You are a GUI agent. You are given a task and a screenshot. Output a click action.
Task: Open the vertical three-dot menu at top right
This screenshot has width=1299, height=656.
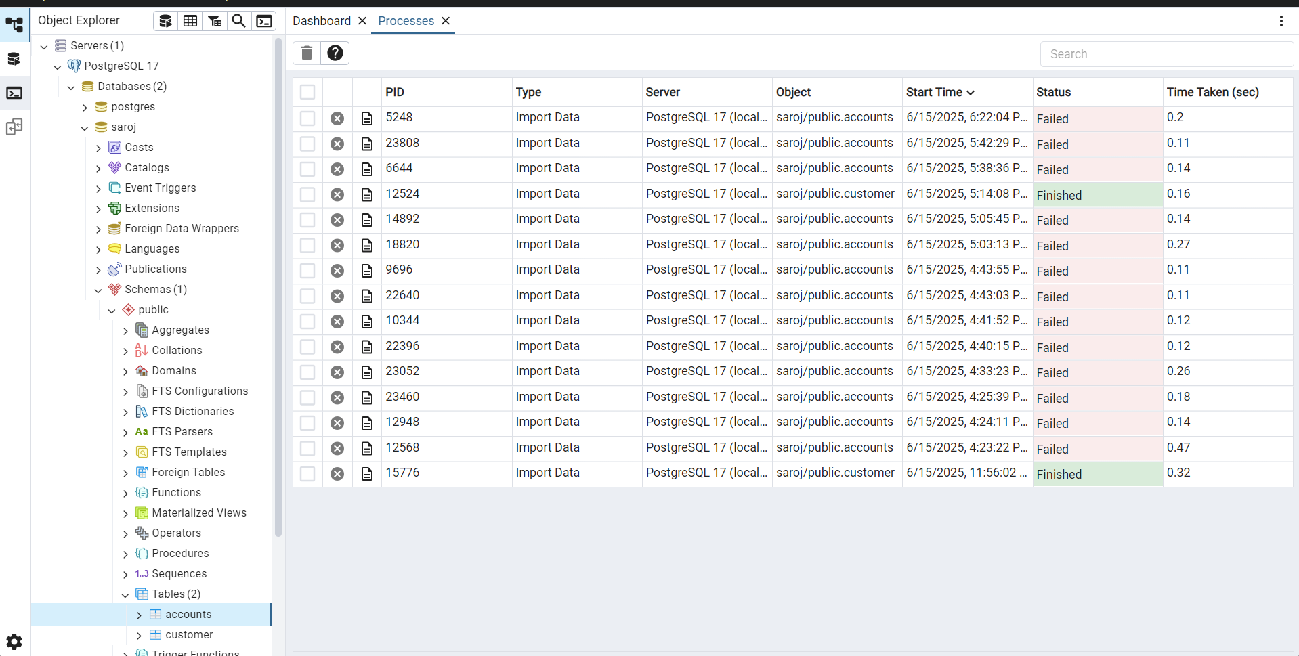click(1281, 21)
